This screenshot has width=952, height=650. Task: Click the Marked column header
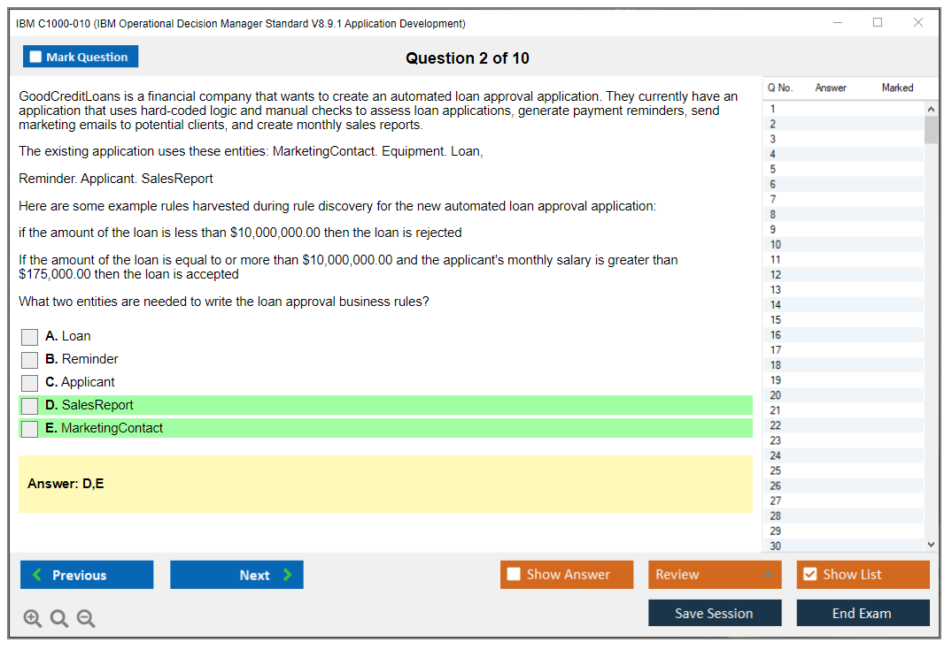(x=897, y=88)
